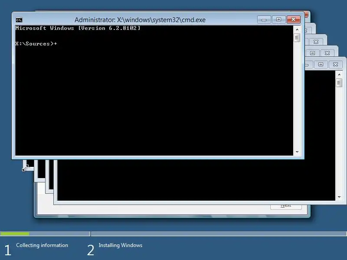The height and width of the screenshot is (260, 347).
Task: Click scroll-down arrow in the lowest background cmd window
Action: tap(339, 197)
